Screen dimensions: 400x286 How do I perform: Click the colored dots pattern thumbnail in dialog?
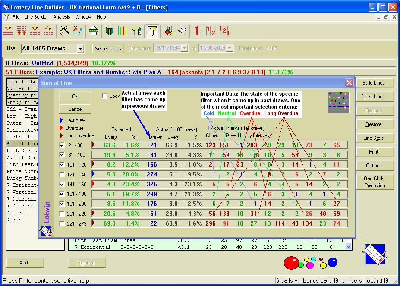338,102
